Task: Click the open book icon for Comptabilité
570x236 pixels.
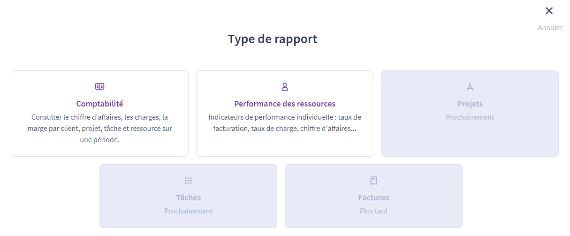Action: (x=99, y=87)
